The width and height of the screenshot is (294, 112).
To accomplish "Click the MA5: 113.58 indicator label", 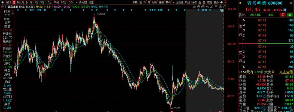I will 26,7.
